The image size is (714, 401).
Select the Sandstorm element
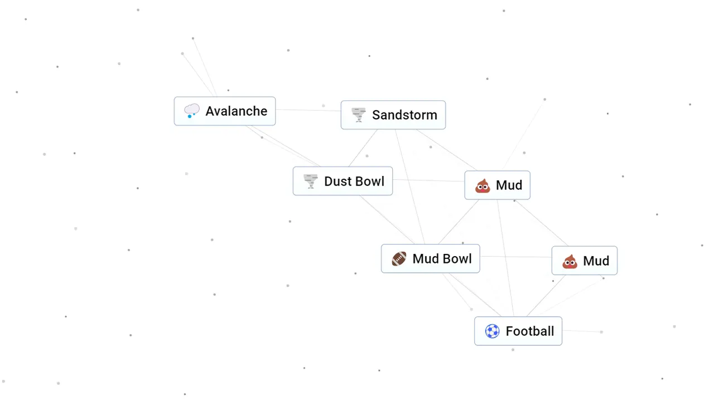point(404,115)
